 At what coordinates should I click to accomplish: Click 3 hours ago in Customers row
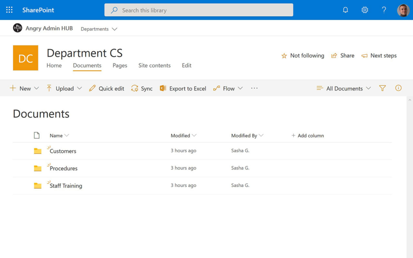click(x=183, y=151)
